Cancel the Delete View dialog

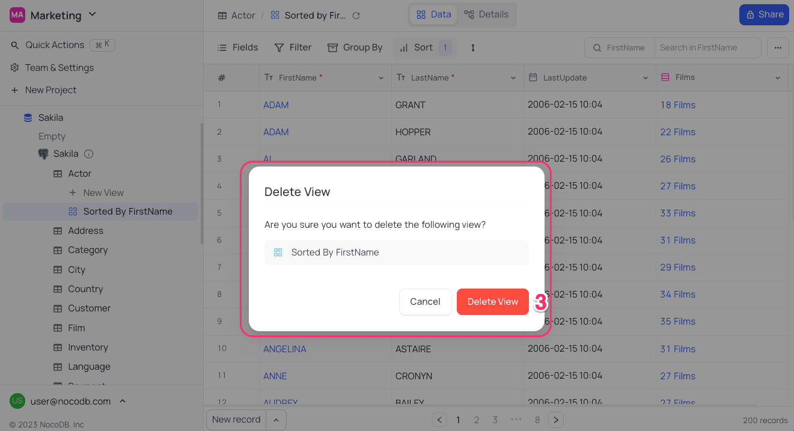[x=425, y=302]
